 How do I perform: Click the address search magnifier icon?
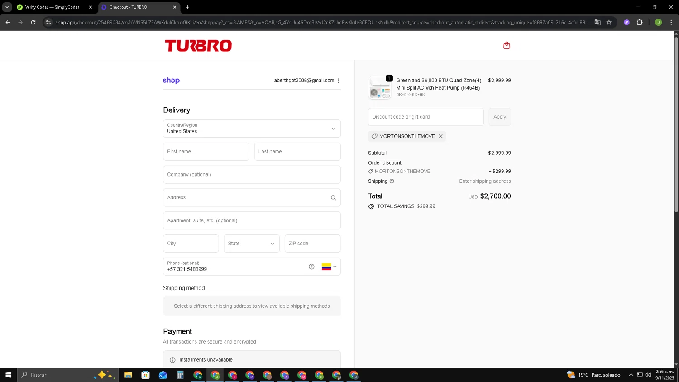point(333,198)
